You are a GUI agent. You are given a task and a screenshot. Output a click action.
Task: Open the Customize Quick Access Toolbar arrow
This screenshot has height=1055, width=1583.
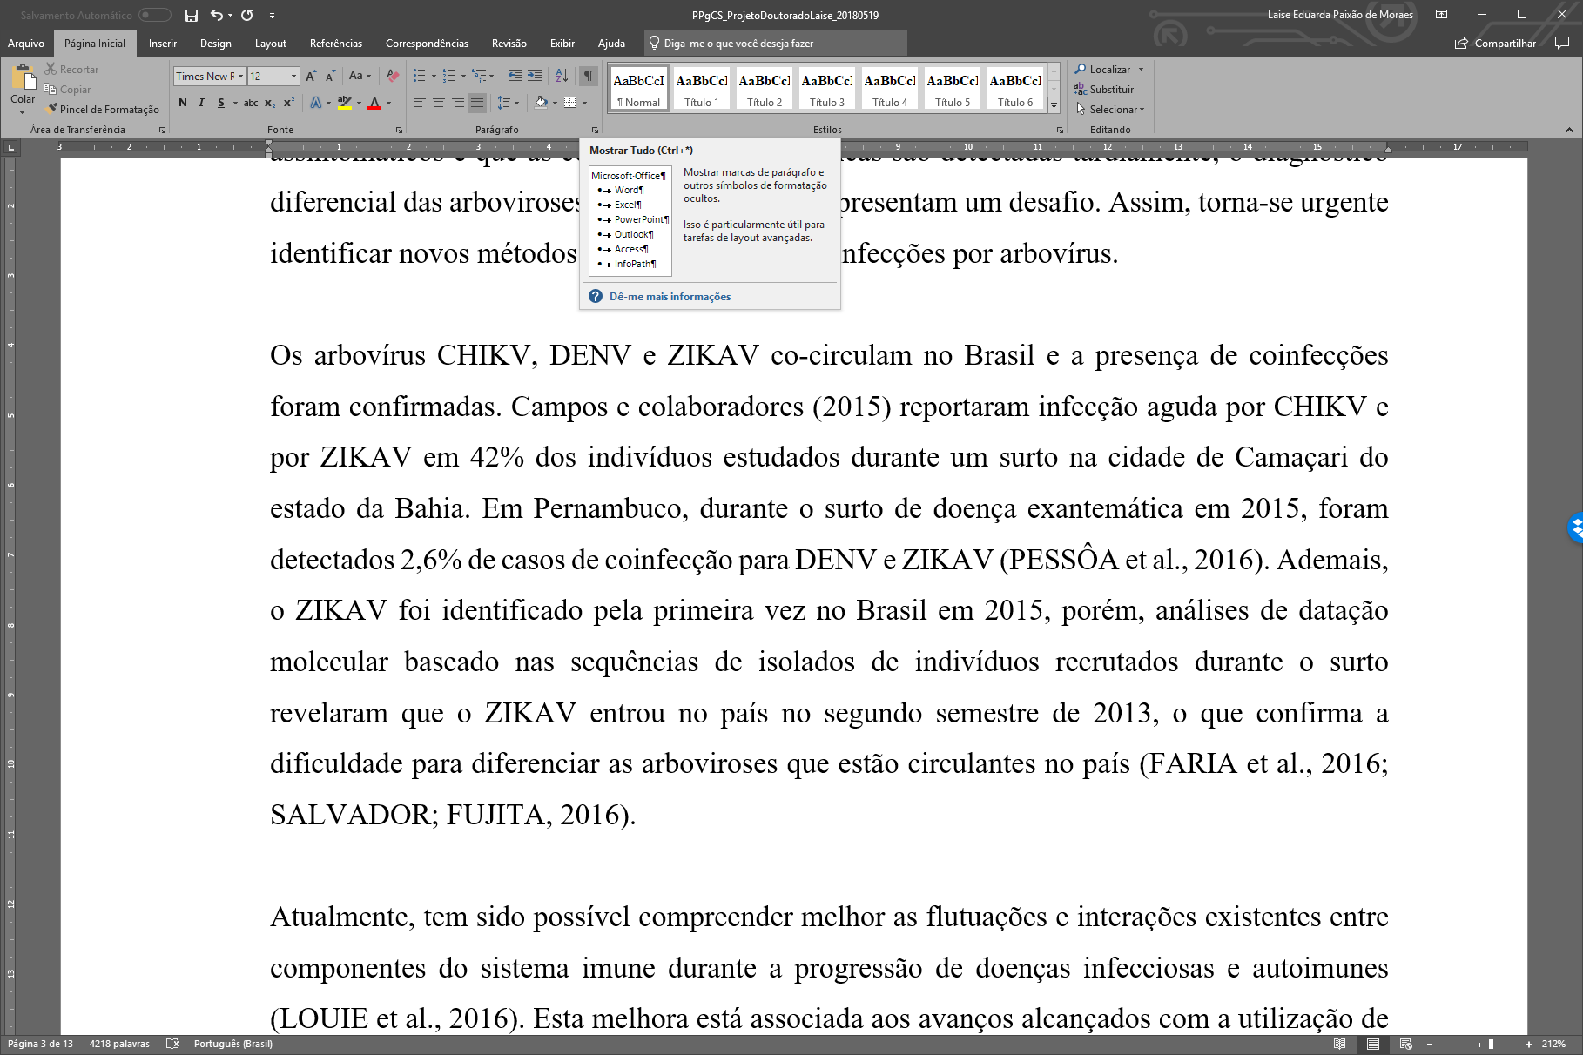[x=272, y=16]
